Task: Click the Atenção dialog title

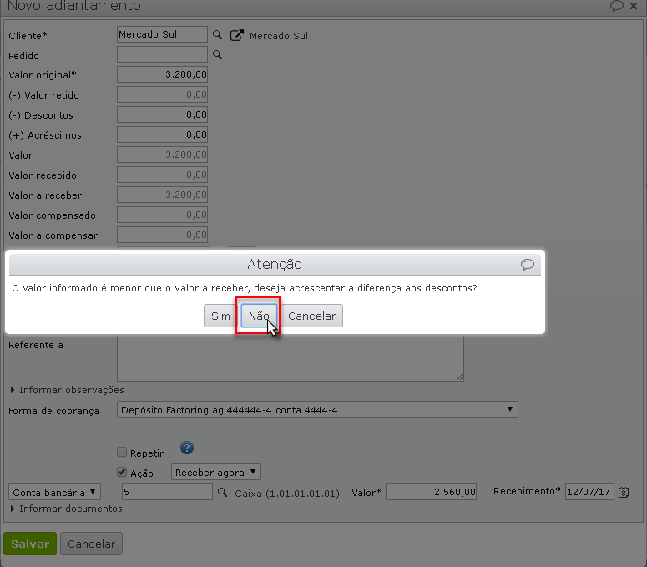Action: (275, 264)
